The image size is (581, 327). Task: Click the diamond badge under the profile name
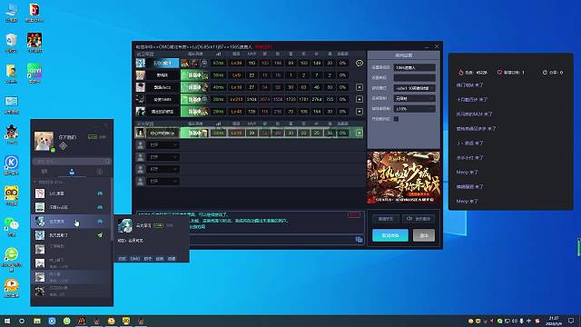tap(63, 146)
